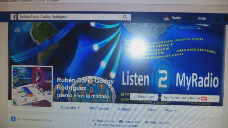Screen dimensions: 228x128
Task: Select the Foto/video camera icon
Action: [x=121, y=122]
